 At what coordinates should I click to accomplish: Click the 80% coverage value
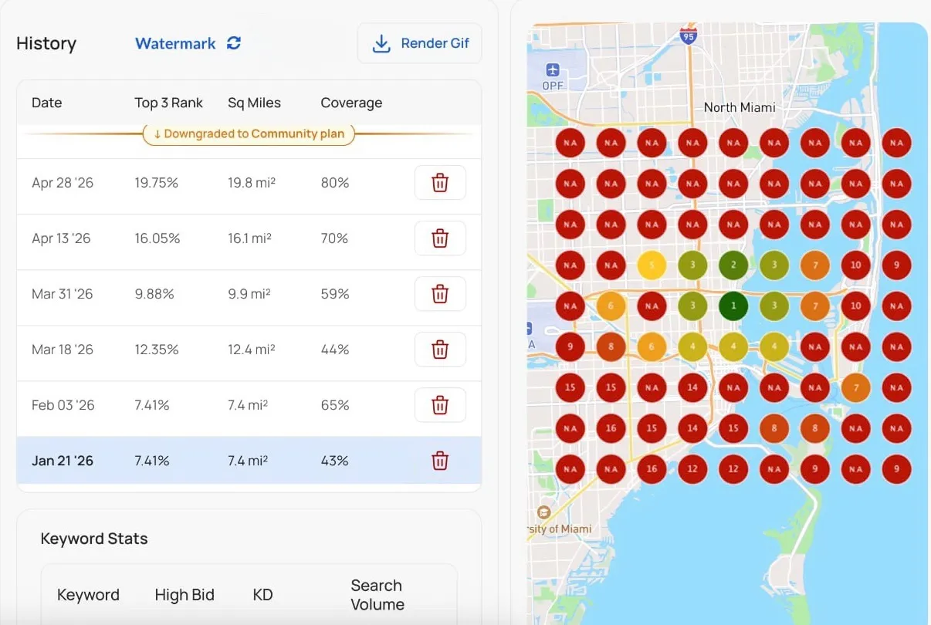coord(335,183)
